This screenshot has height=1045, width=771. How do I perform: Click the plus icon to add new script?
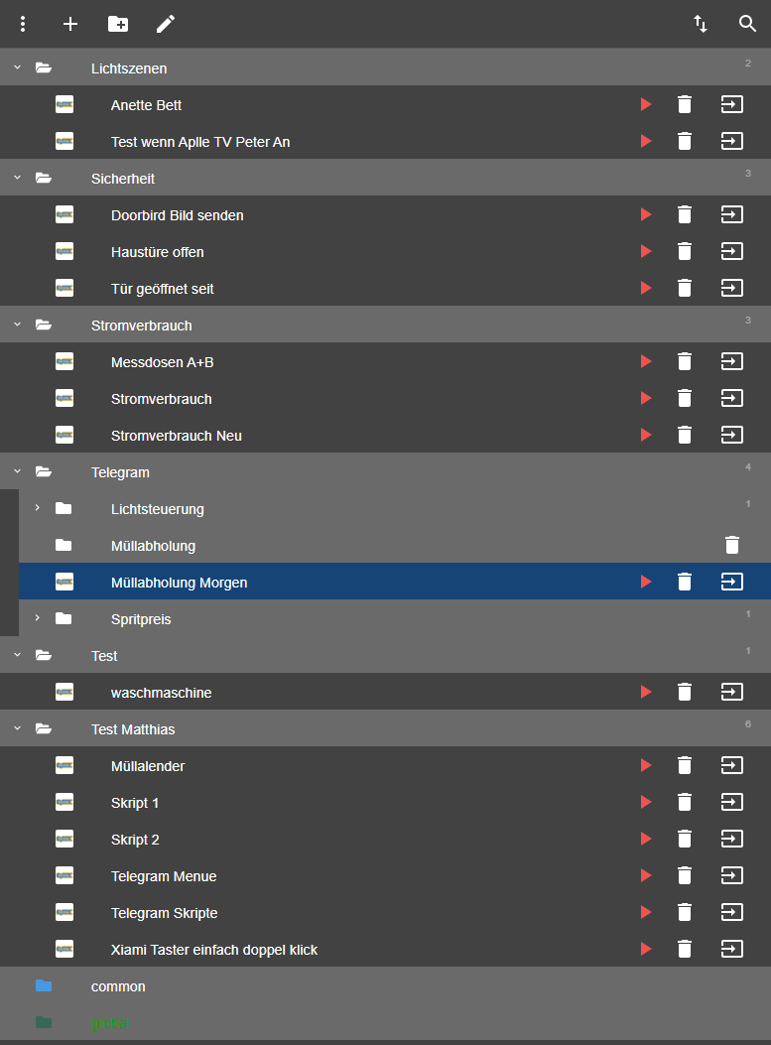point(70,24)
